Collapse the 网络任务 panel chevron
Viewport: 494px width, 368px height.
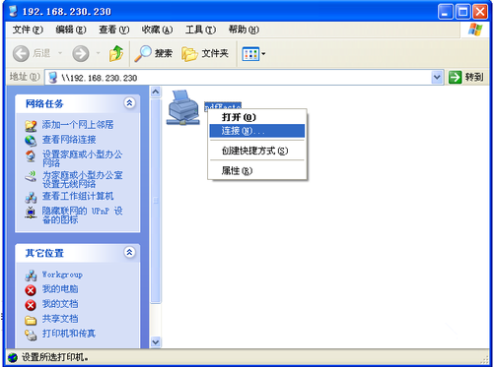[x=129, y=103]
